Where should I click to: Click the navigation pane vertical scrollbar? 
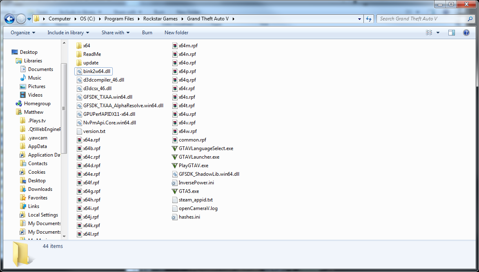(64, 108)
